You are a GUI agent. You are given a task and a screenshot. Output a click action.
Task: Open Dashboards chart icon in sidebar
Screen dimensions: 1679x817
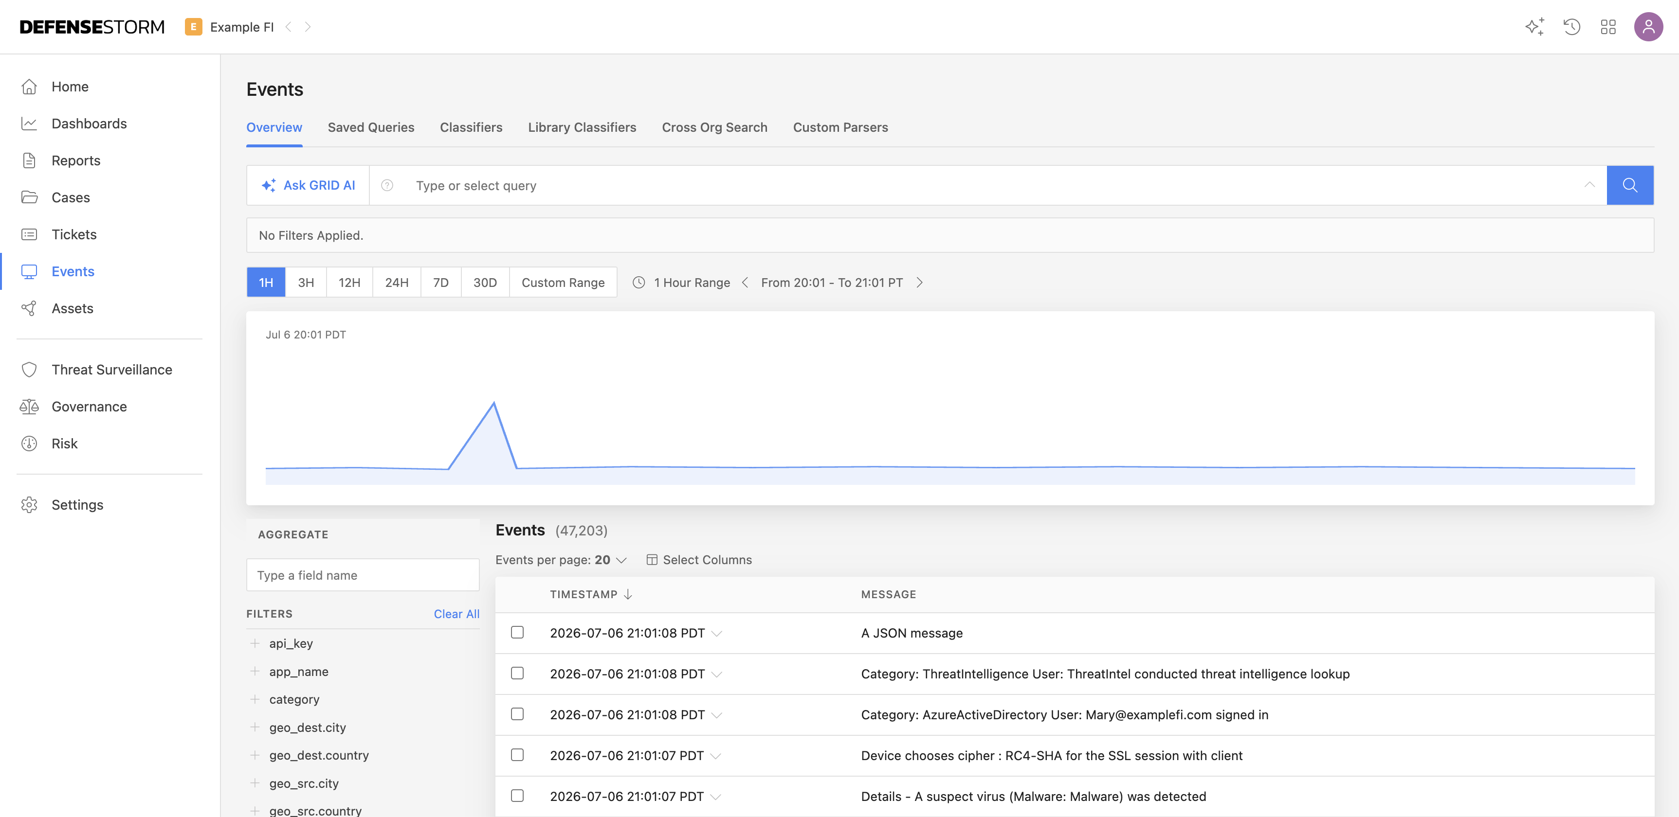tap(29, 124)
